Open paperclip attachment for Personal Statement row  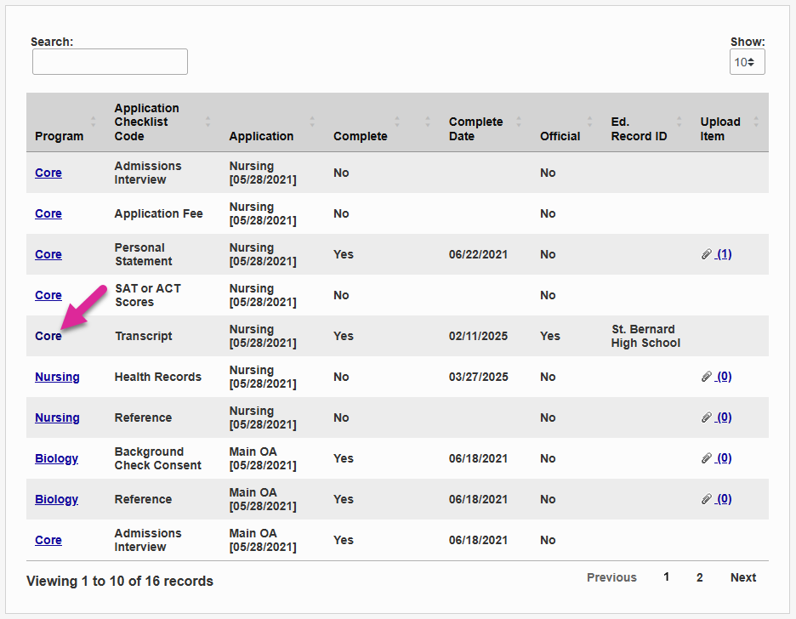pos(707,254)
